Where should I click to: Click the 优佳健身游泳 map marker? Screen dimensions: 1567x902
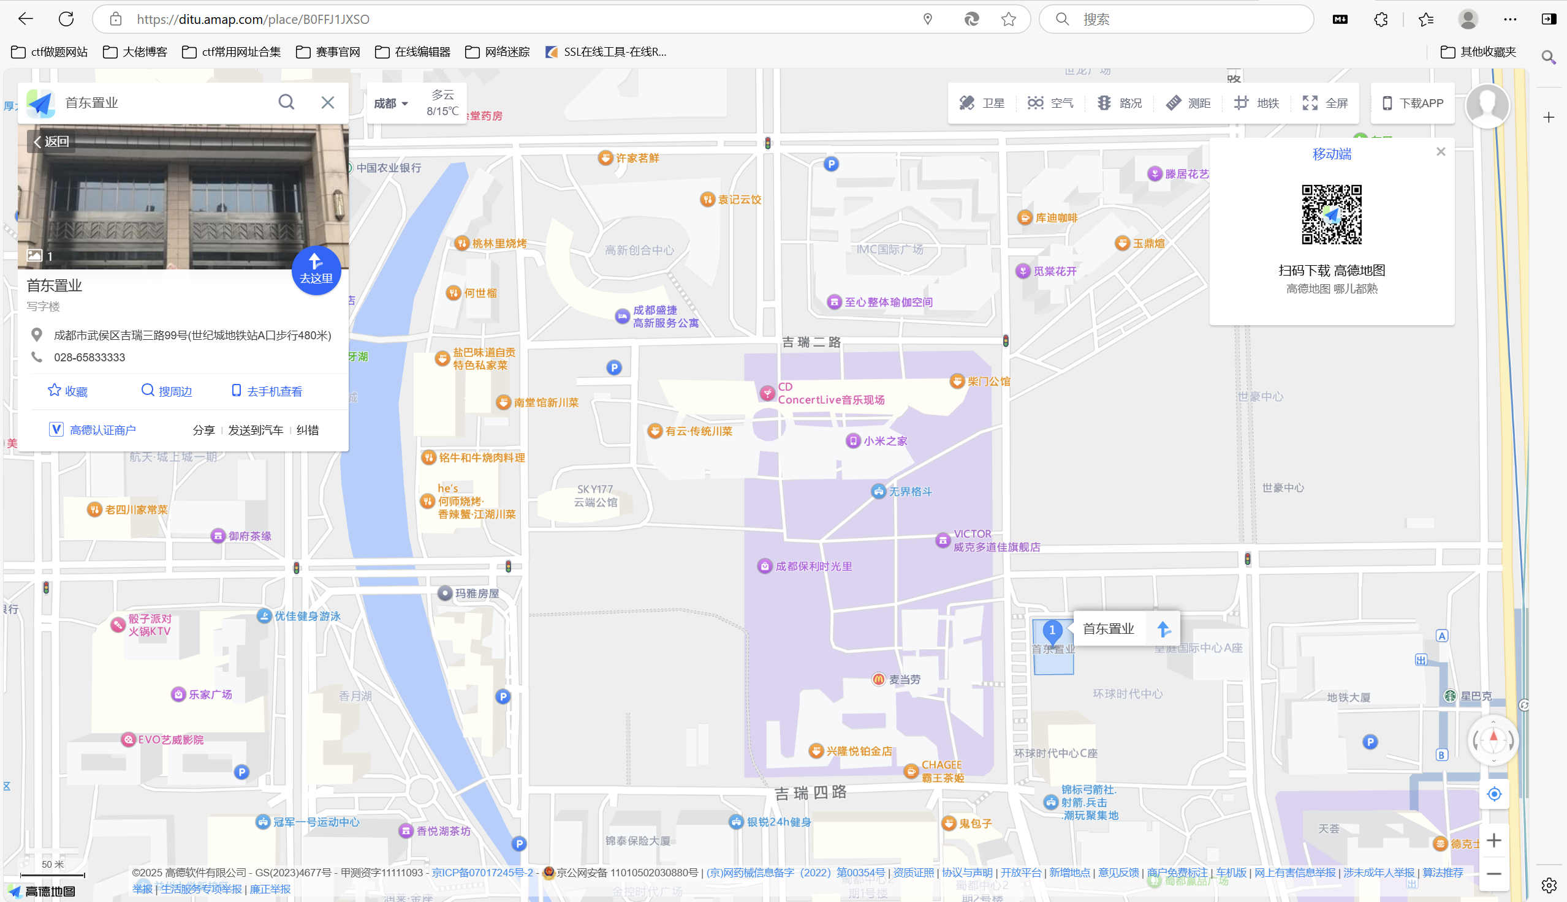[x=264, y=616]
